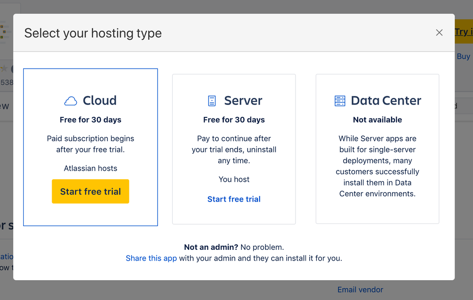Screen dimensions: 473x300
Task: Select the Cloud heading text
Action: pyautogui.click(x=99, y=100)
